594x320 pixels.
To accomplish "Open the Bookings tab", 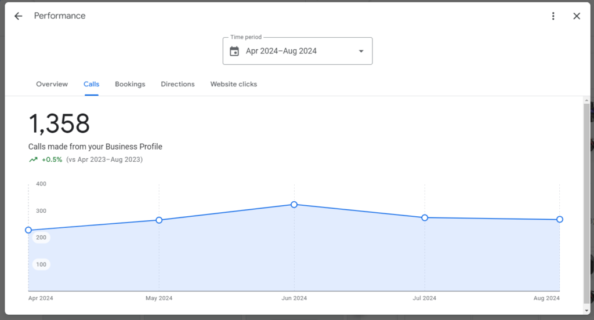I will (130, 84).
